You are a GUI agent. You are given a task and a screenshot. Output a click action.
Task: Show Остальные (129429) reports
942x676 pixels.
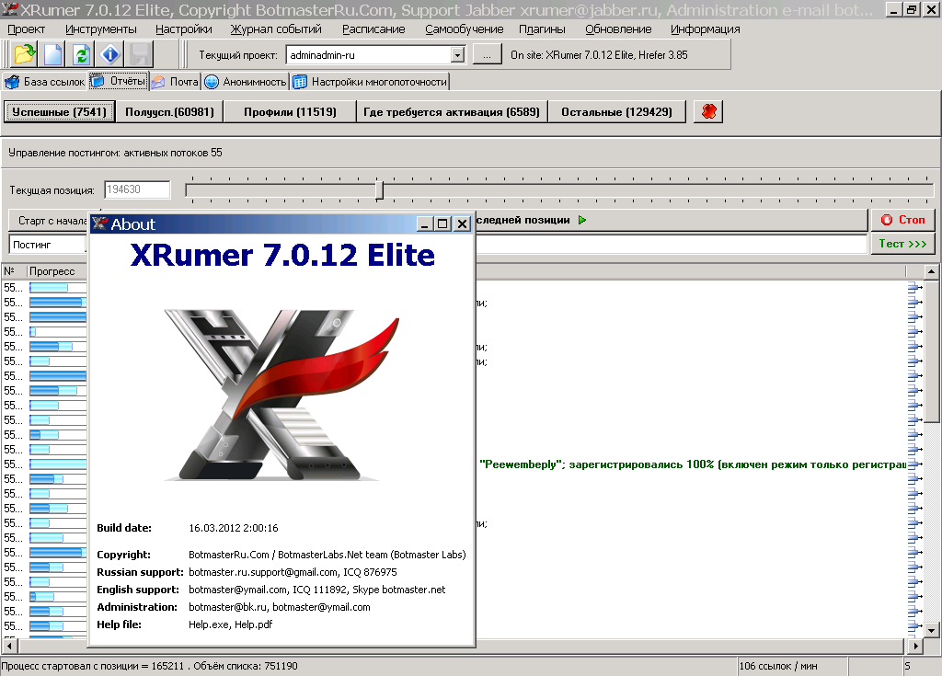(x=616, y=112)
